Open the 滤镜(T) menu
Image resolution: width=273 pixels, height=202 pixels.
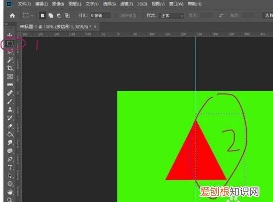(127, 4)
